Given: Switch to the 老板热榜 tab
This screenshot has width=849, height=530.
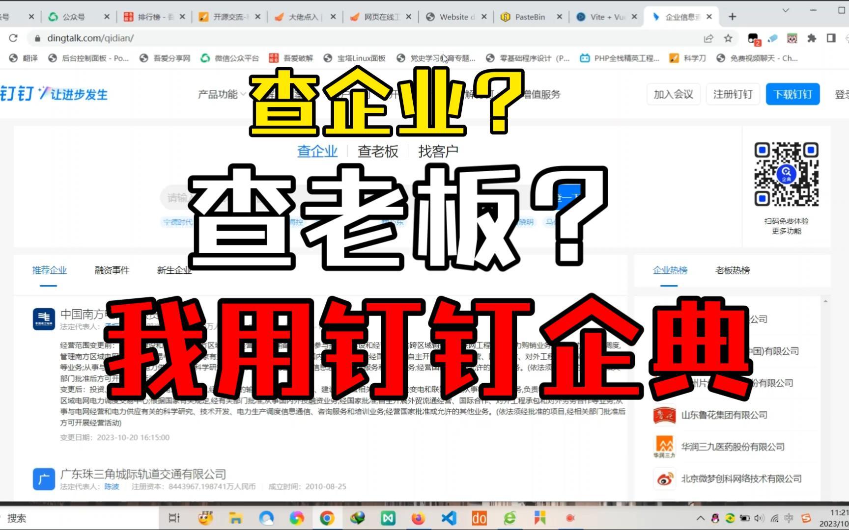Looking at the screenshot, I should coord(733,270).
